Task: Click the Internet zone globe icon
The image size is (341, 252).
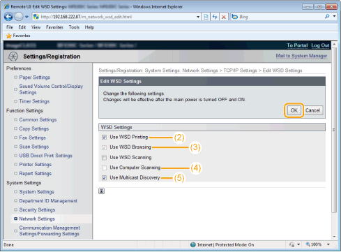Action: (x=193, y=245)
